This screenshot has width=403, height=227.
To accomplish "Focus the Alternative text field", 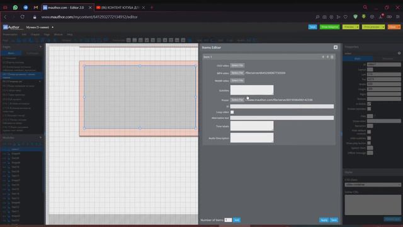I will click(x=282, y=118).
